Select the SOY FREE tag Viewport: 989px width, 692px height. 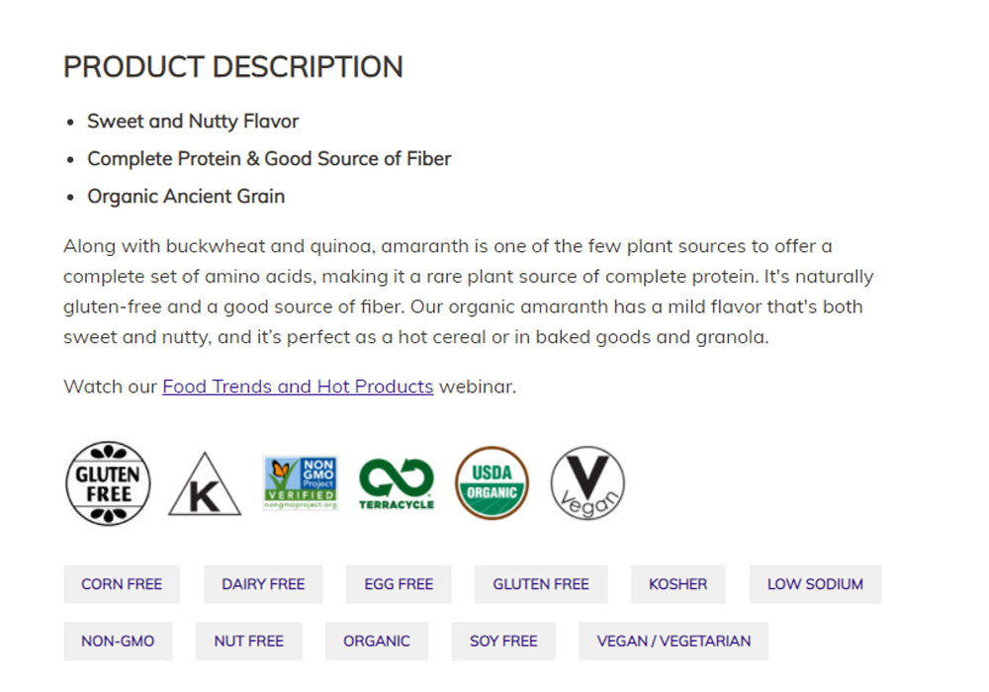(503, 642)
